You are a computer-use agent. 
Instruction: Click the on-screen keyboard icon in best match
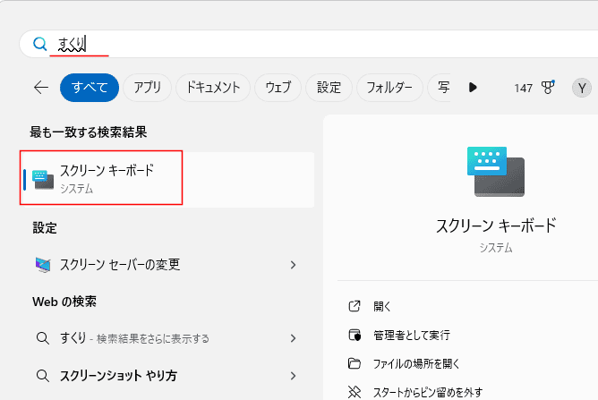(43, 180)
